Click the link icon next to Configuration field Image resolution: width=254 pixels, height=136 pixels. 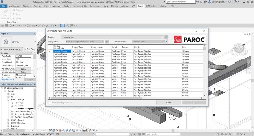point(107,42)
